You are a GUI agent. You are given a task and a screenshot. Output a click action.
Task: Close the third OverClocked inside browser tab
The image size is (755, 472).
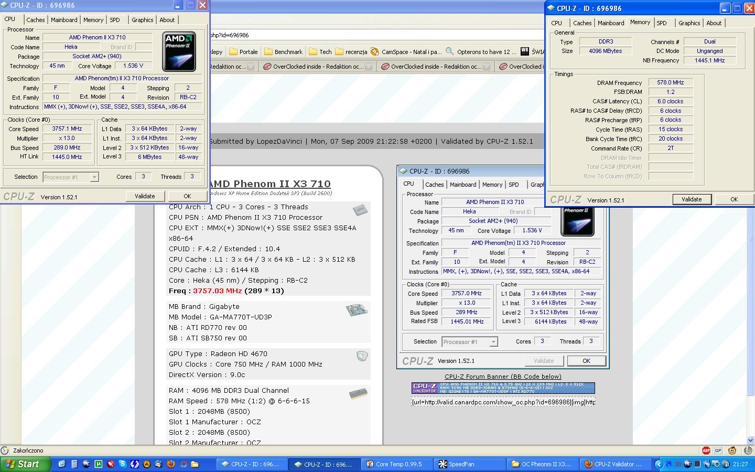(487, 67)
